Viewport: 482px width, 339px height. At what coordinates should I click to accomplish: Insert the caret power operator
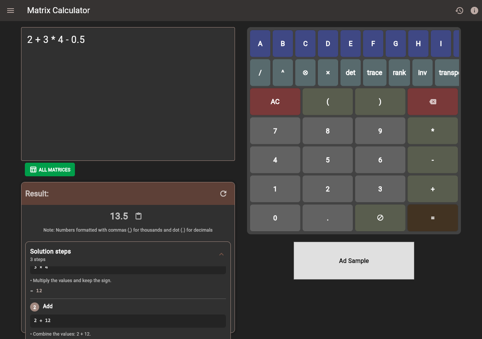point(283,73)
